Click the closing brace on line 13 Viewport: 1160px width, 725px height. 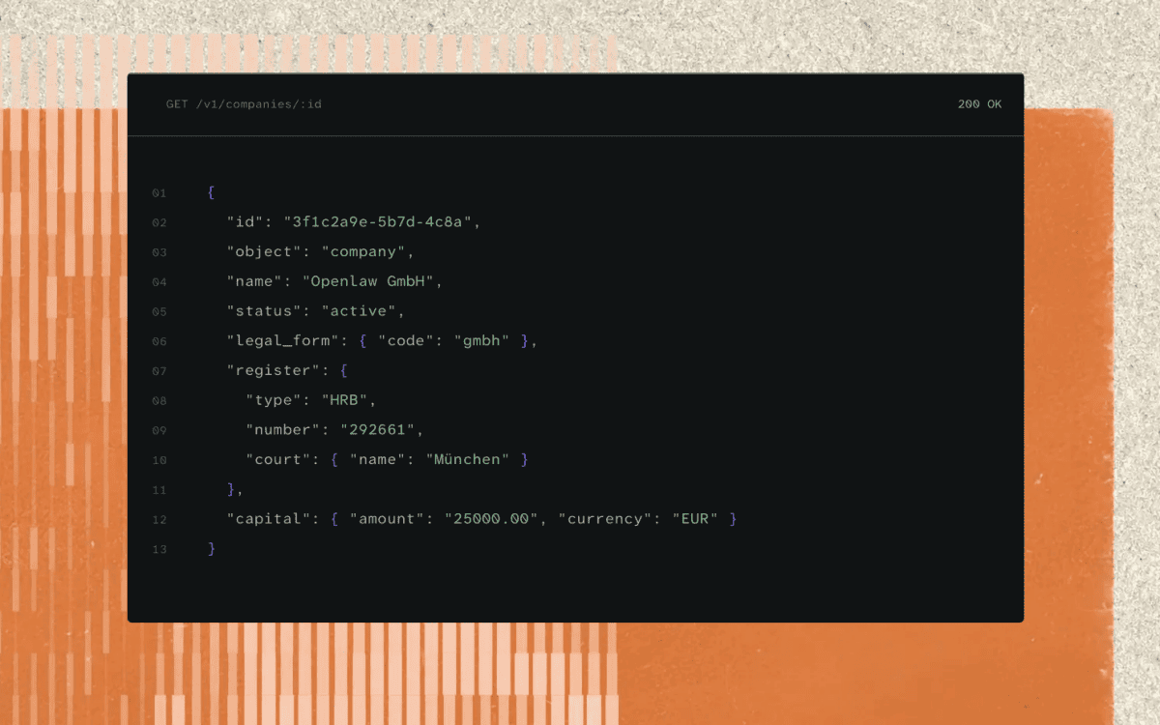tap(211, 549)
